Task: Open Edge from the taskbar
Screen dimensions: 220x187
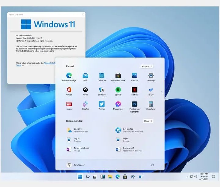Action: pyautogui.click(x=118, y=177)
